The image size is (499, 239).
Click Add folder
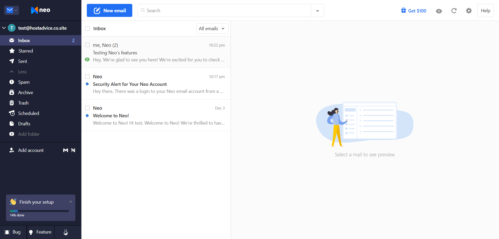(41, 134)
